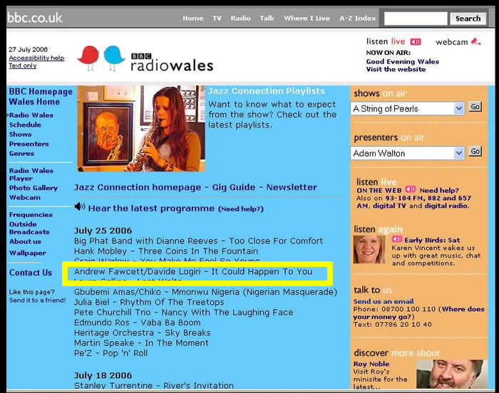Viewport: 499px width, 393px height.
Task: Click the digital TV link
Action: pos(389,206)
